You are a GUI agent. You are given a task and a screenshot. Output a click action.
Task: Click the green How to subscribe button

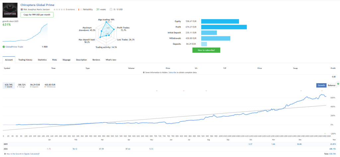(x=206, y=50)
